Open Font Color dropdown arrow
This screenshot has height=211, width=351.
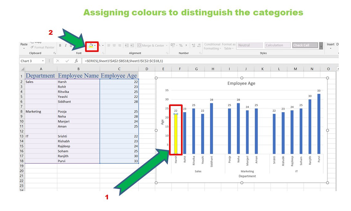(x=103, y=45)
